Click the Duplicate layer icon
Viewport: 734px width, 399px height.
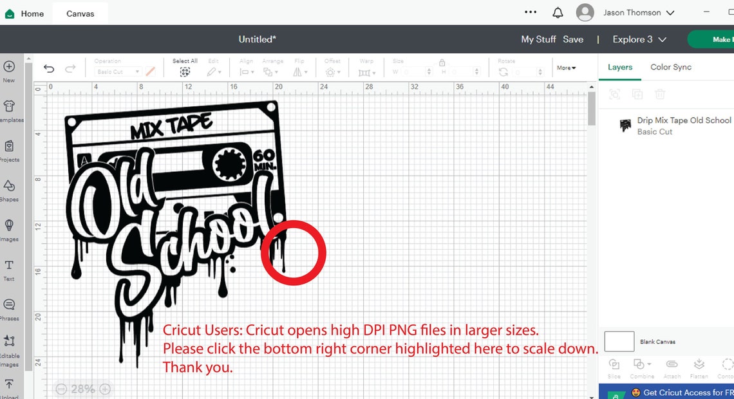(637, 95)
